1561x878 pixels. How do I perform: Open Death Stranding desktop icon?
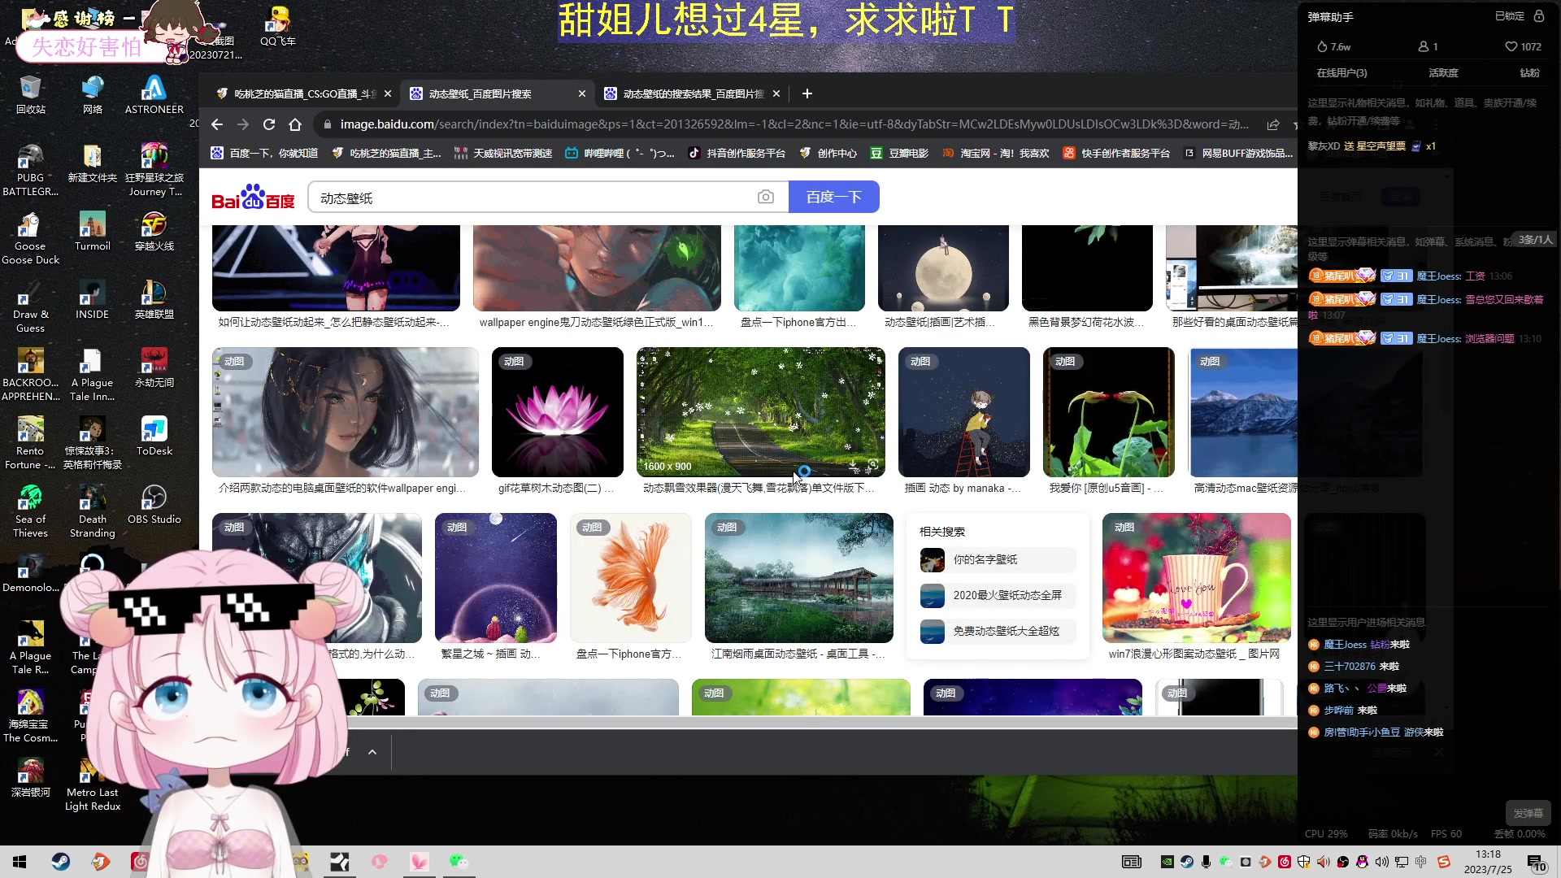coord(92,511)
